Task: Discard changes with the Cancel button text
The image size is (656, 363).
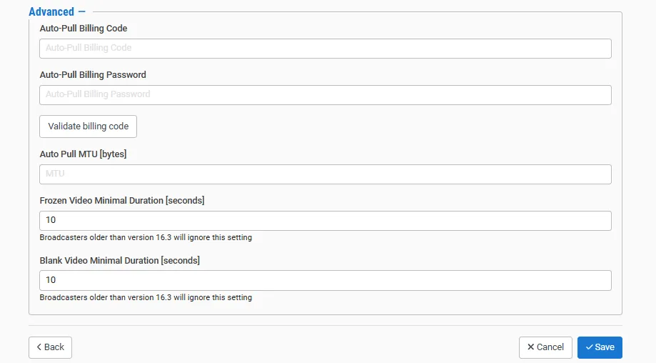Action: [550, 347]
